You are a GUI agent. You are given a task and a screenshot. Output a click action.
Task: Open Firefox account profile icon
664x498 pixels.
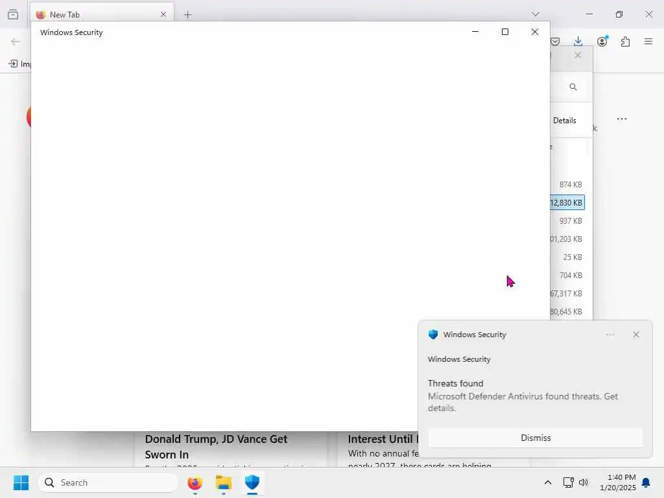pos(602,41)
